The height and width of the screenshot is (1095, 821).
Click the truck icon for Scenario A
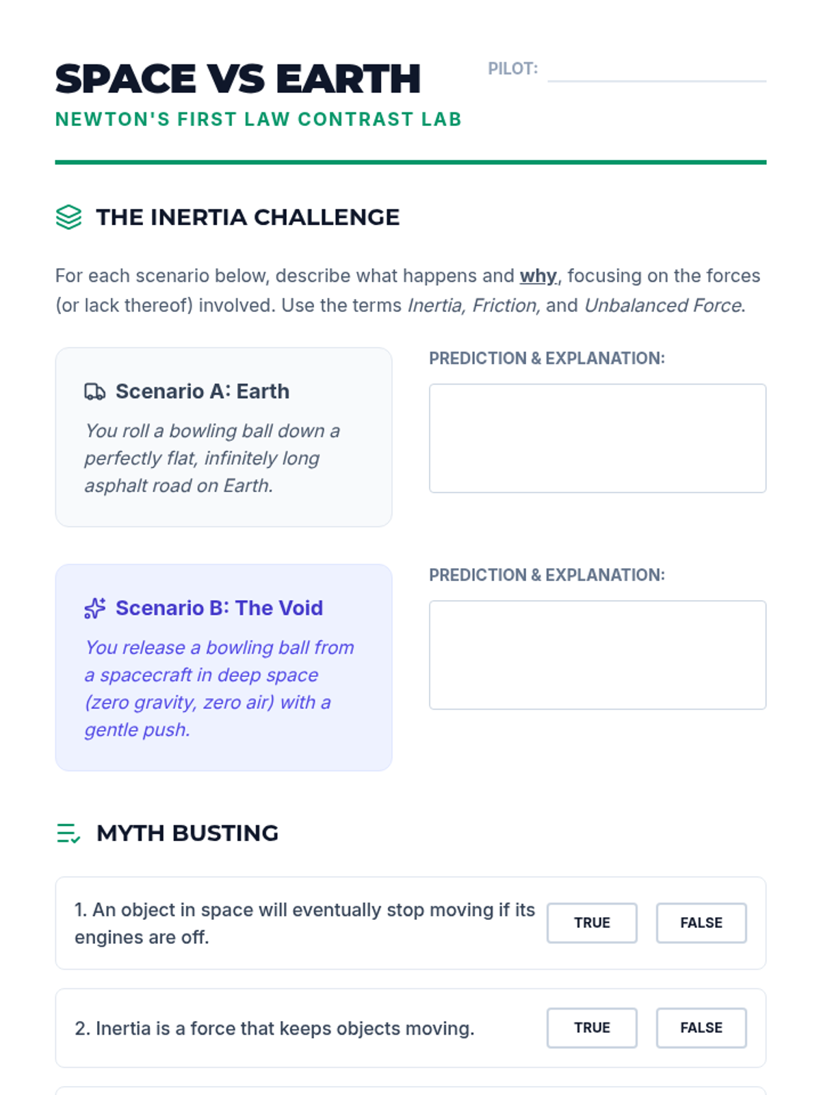(x=94, y=391)
